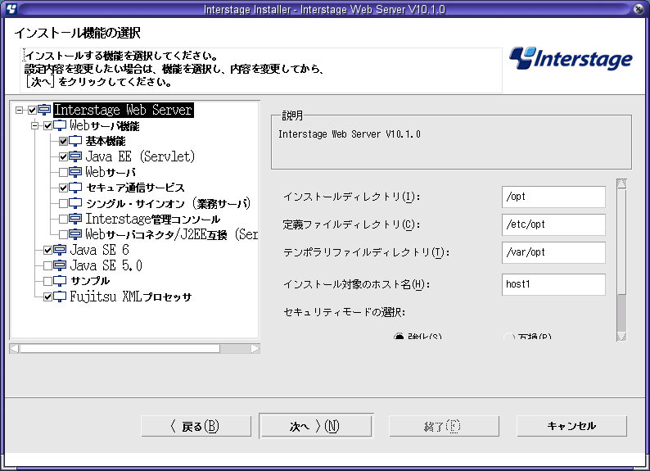Click the monitor icon beside Webサーバ機能
Viewport: 650px width, 471px height.
point(60,125)
